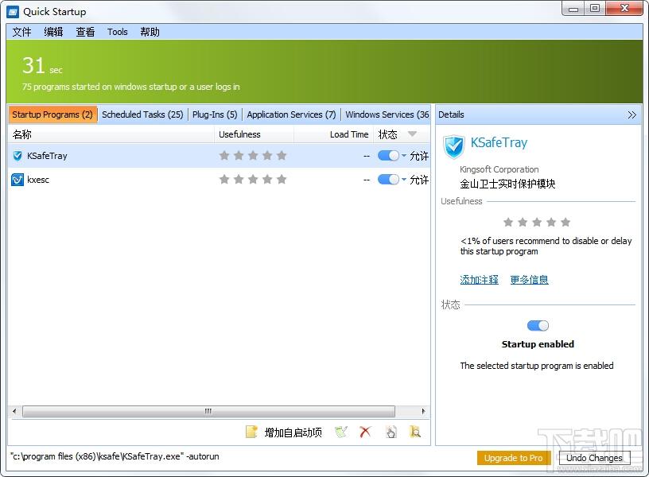Switch to Application Services (7) tab
The width and height of the screenshot is (649, 477).
pos(291,114)
